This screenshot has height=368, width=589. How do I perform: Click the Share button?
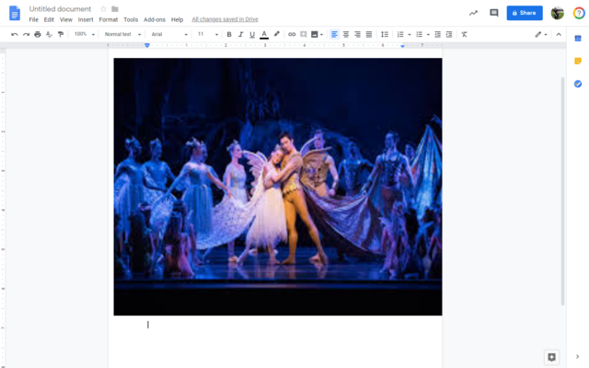(525, 13)
